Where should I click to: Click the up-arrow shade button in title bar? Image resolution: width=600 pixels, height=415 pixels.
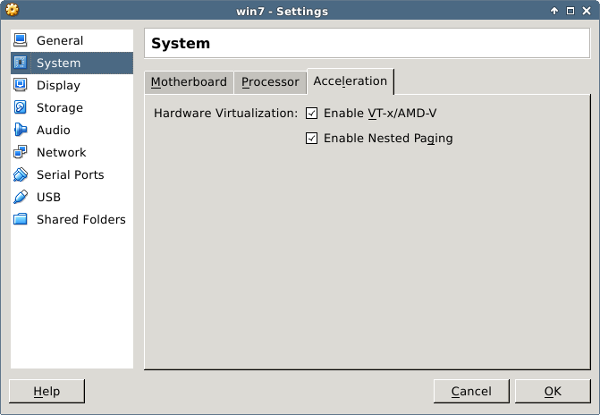point(554,11)
